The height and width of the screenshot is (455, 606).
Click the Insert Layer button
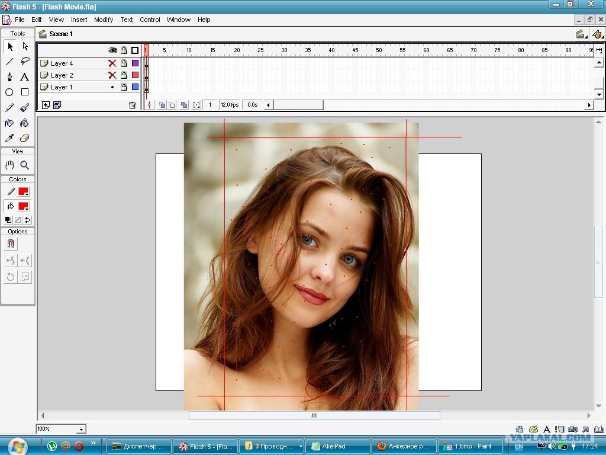[46, 105]
